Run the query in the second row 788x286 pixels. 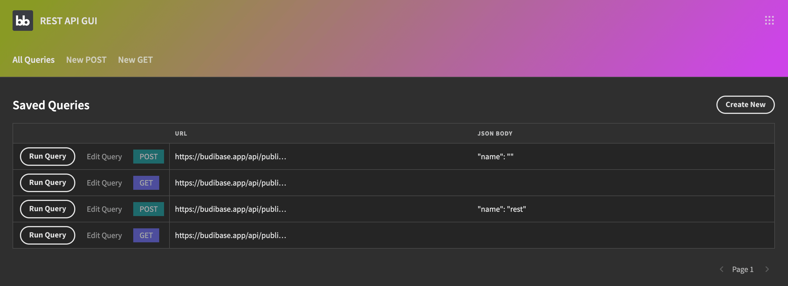point(47,183)
